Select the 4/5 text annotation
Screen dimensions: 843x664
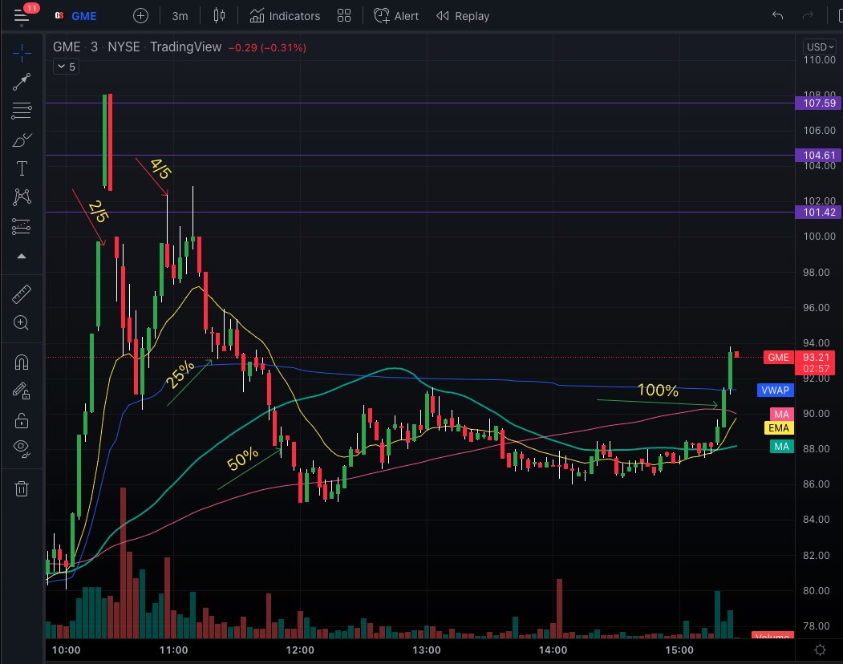point(160,168)
